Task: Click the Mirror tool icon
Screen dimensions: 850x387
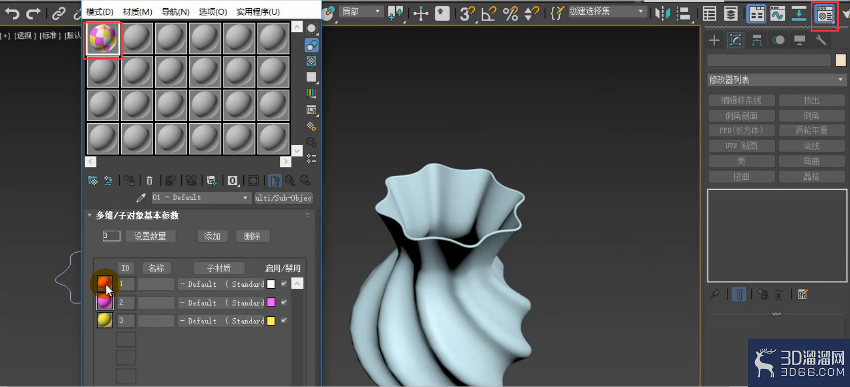Action: tap(663, 14)
